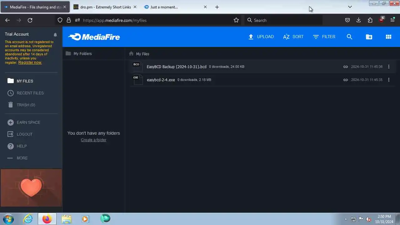Open the Pocket save icon
400x225 pixels.
coord(347,20)
